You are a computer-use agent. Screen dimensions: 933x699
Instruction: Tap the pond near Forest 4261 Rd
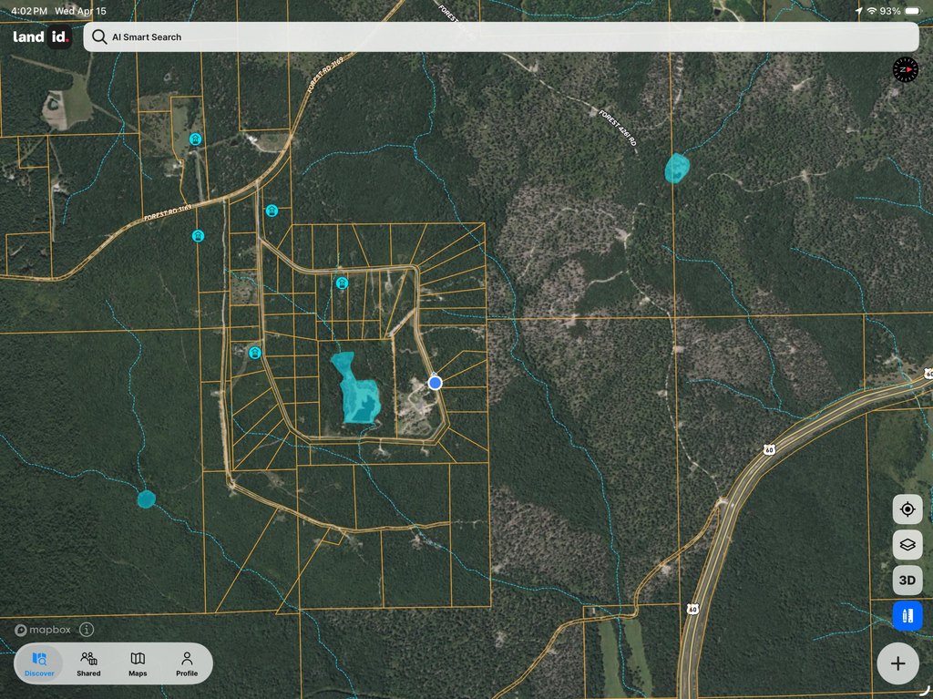tap(677, 168)
